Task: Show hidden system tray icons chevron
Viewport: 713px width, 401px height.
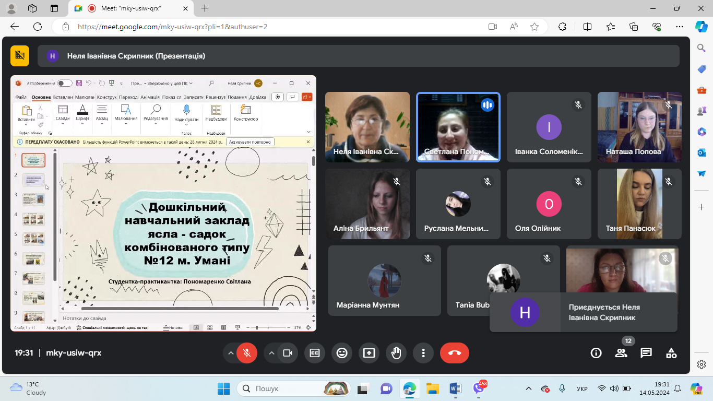Action: [529, 388]
